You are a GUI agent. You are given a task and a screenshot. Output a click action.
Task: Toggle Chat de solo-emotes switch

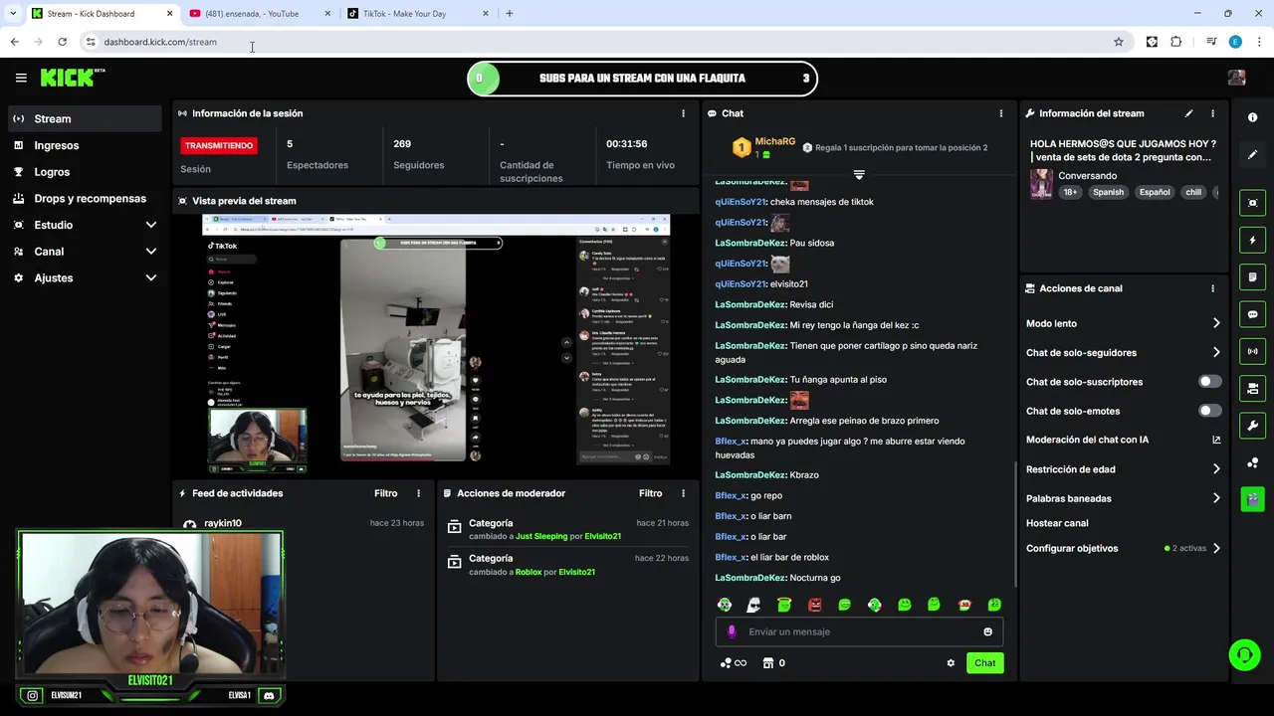pos(1209,411)
